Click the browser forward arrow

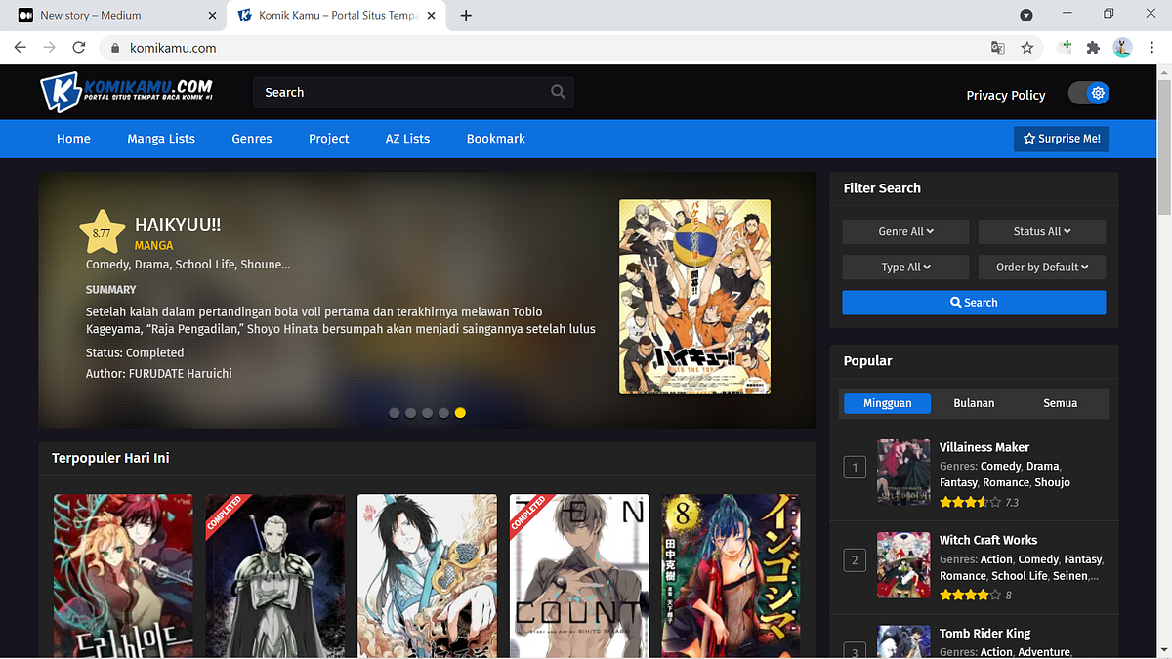[49, 47]
